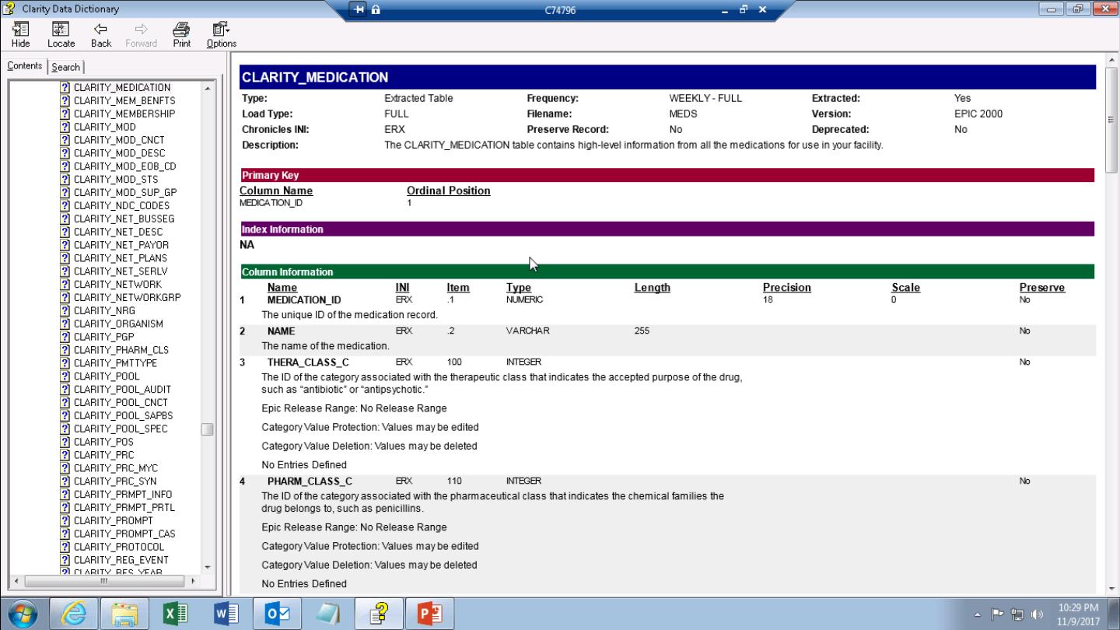Open Internet Explorer from the taskbar
Viewport: 1120px width, 630px height.
click(x=74, y=614)
